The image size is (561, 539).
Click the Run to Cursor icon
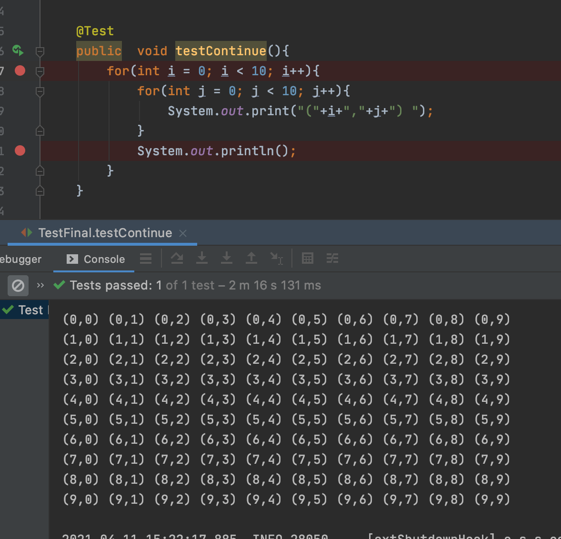pyautogui.click(x=277, y=258)
